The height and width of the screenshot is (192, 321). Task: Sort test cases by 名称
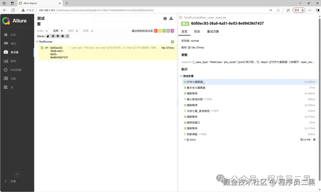pos(58,31)
